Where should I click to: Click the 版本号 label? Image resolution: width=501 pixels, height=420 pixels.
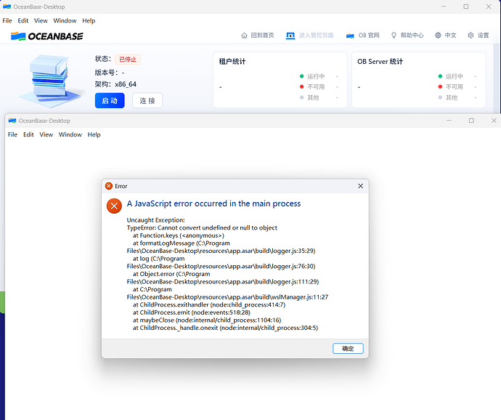106,73
